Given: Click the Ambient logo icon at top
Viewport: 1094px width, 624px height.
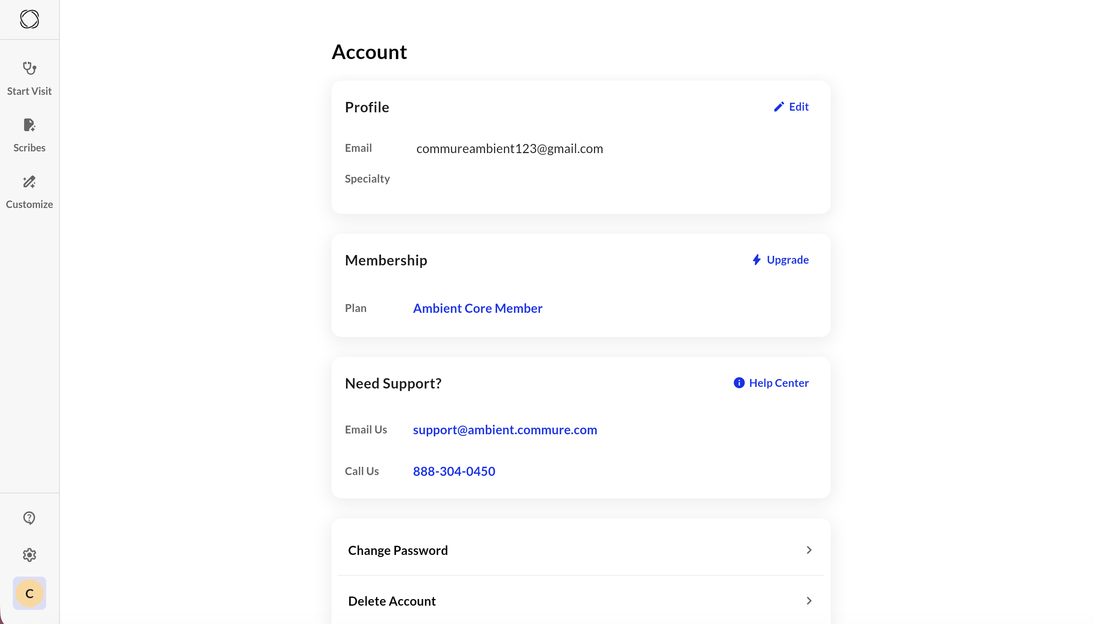Looking at the screenshot, I should (x=29, y=19).
